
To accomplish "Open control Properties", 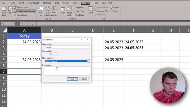I will pos(78,7).
